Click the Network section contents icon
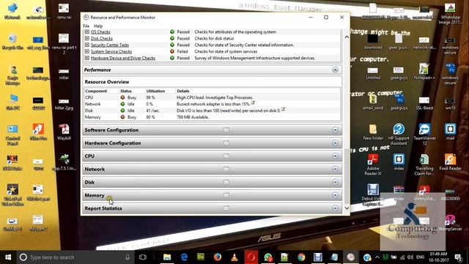The image size is (469, 264). (226, 169)
